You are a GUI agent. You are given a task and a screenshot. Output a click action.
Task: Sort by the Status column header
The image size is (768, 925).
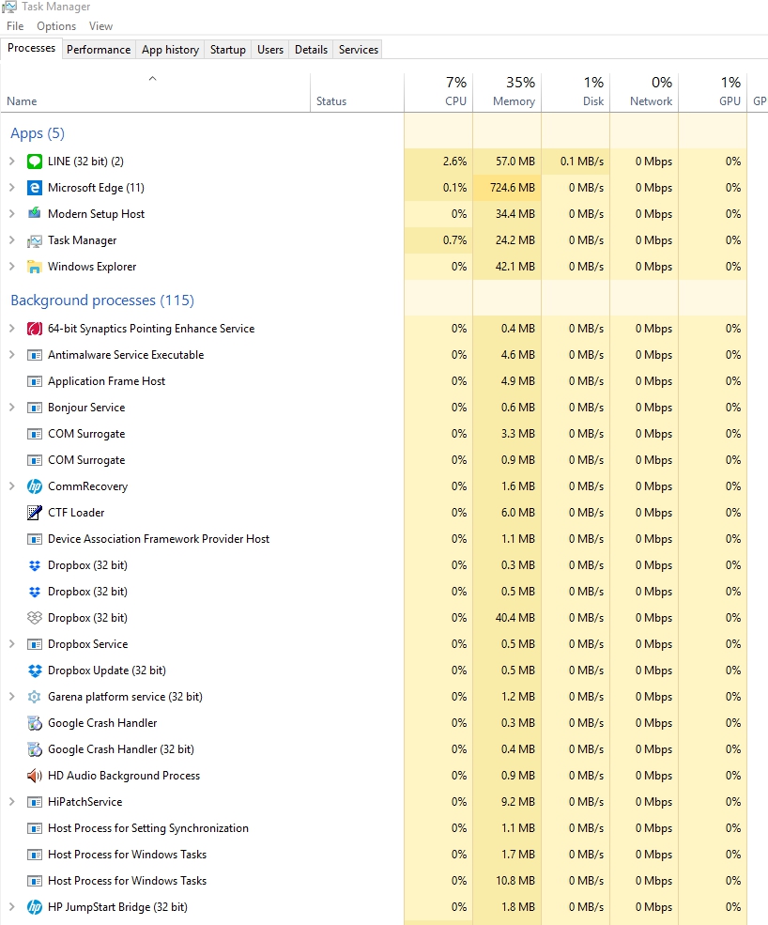tap(357, 93)
